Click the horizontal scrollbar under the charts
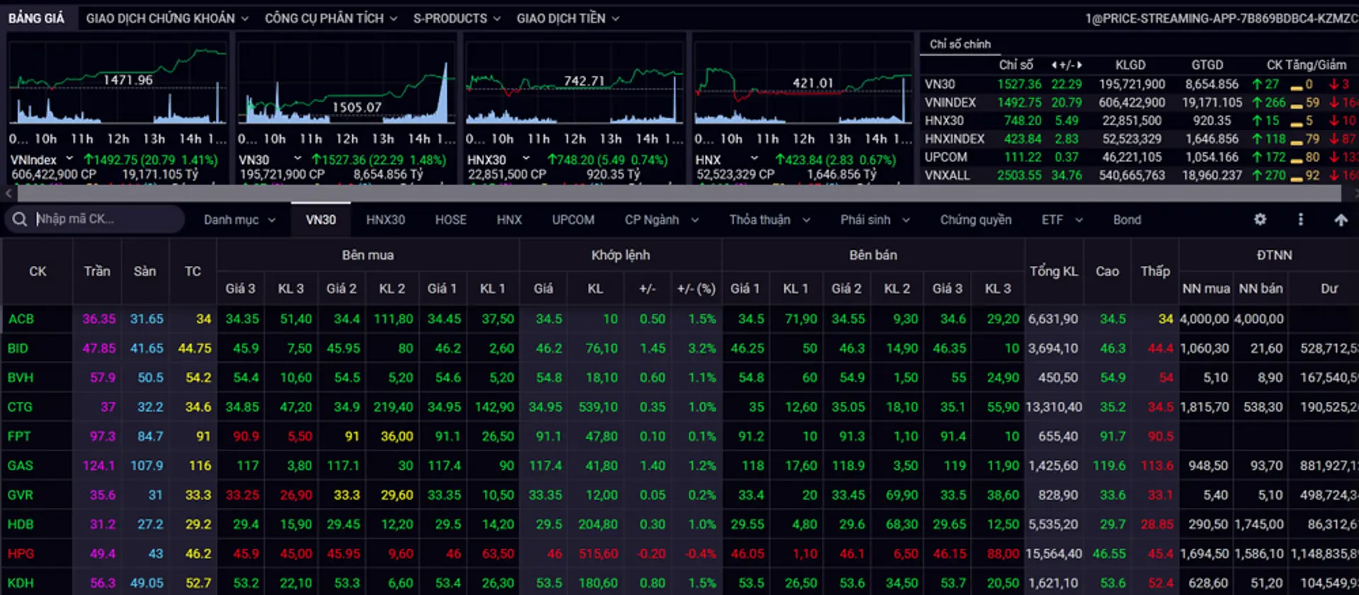This screenshot has width=1359, height=595. tap(679, 192)
